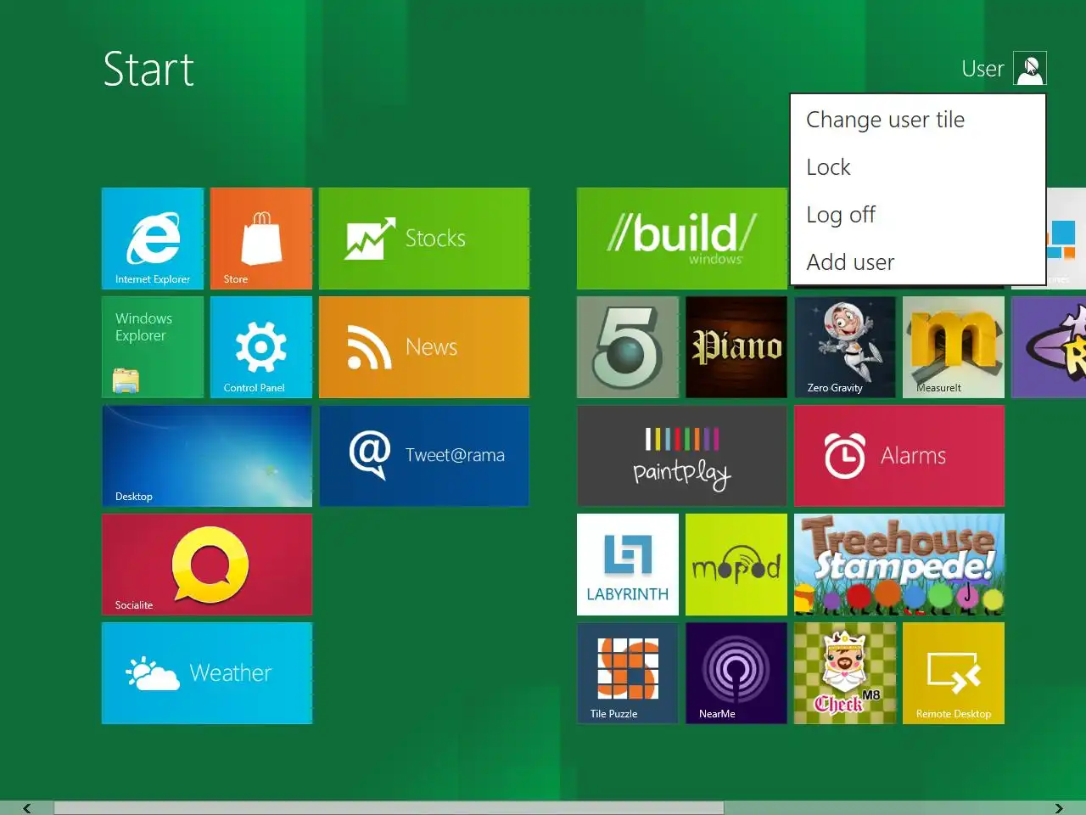
Task: Open the News feed tile
Action: coord(424,347)
